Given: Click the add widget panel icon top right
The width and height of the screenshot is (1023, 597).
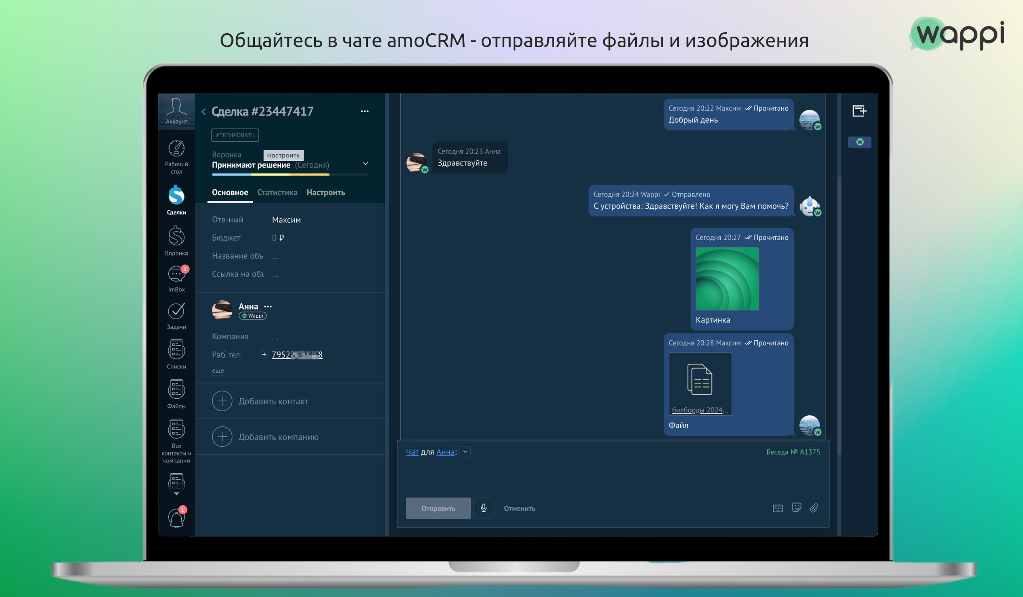Looking at the screenshot, I should 860,111.
